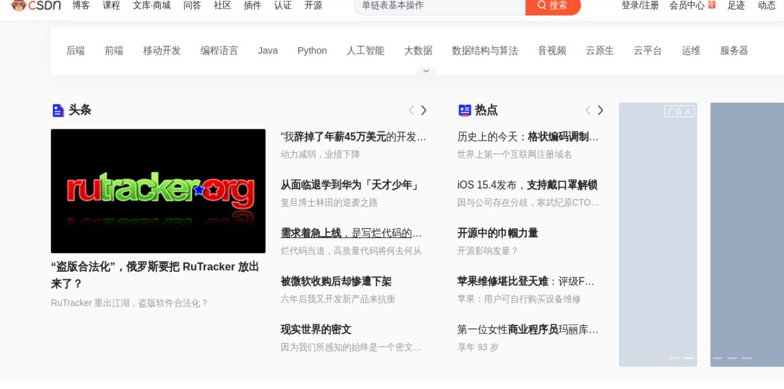Select the 音视频 category tab
Screen dimensions: 784x389
pyautogui.click(x=552, y=51)
